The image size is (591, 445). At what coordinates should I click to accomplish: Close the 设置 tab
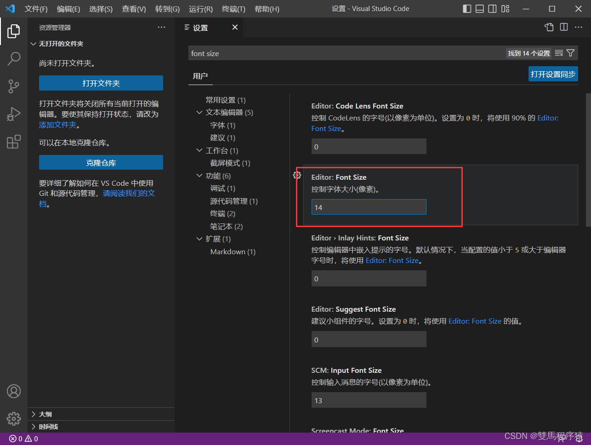235,28
